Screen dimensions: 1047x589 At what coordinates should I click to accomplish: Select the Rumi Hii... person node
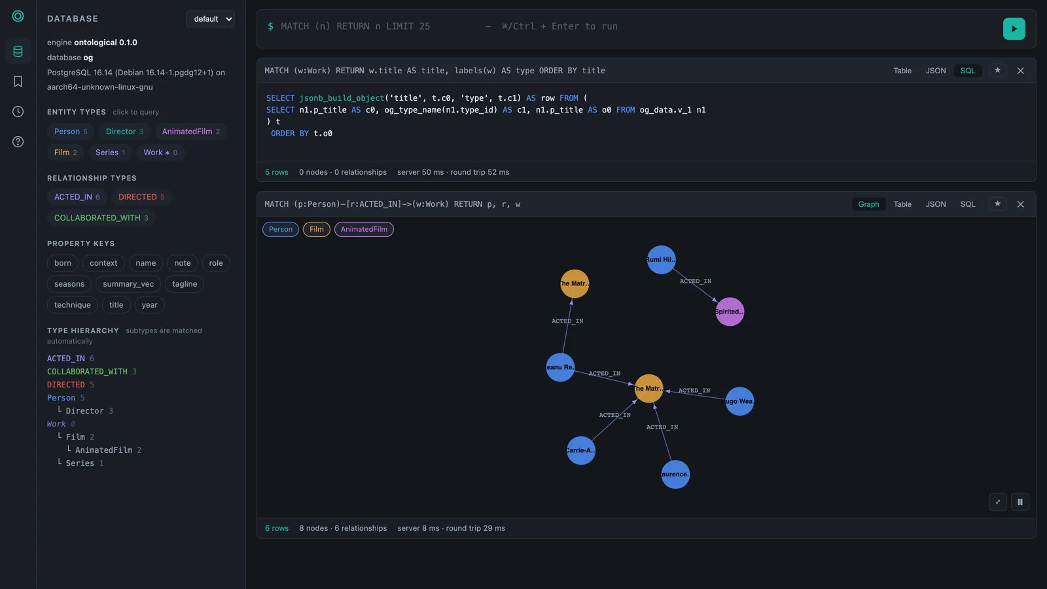coord(661,260)
